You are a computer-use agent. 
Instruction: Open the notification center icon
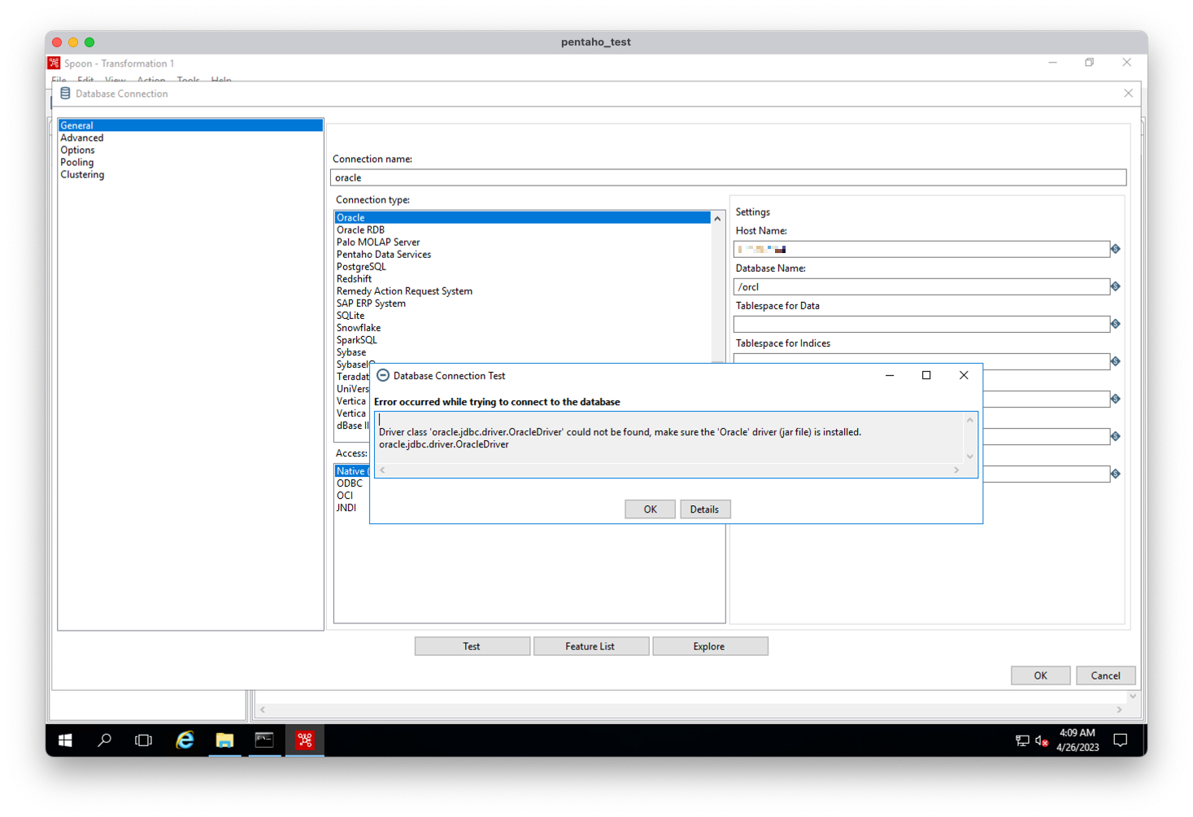tap(1121, 740)
